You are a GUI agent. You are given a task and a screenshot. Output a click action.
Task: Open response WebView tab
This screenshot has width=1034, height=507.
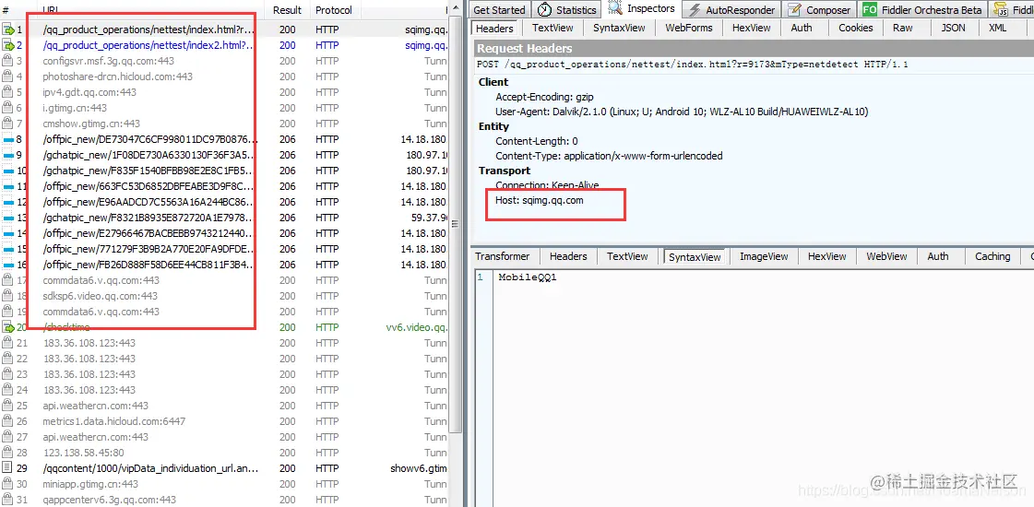click(886, 256)
